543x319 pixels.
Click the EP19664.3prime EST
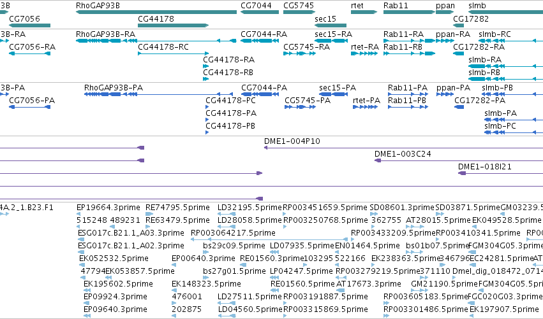tap(78, 214)
